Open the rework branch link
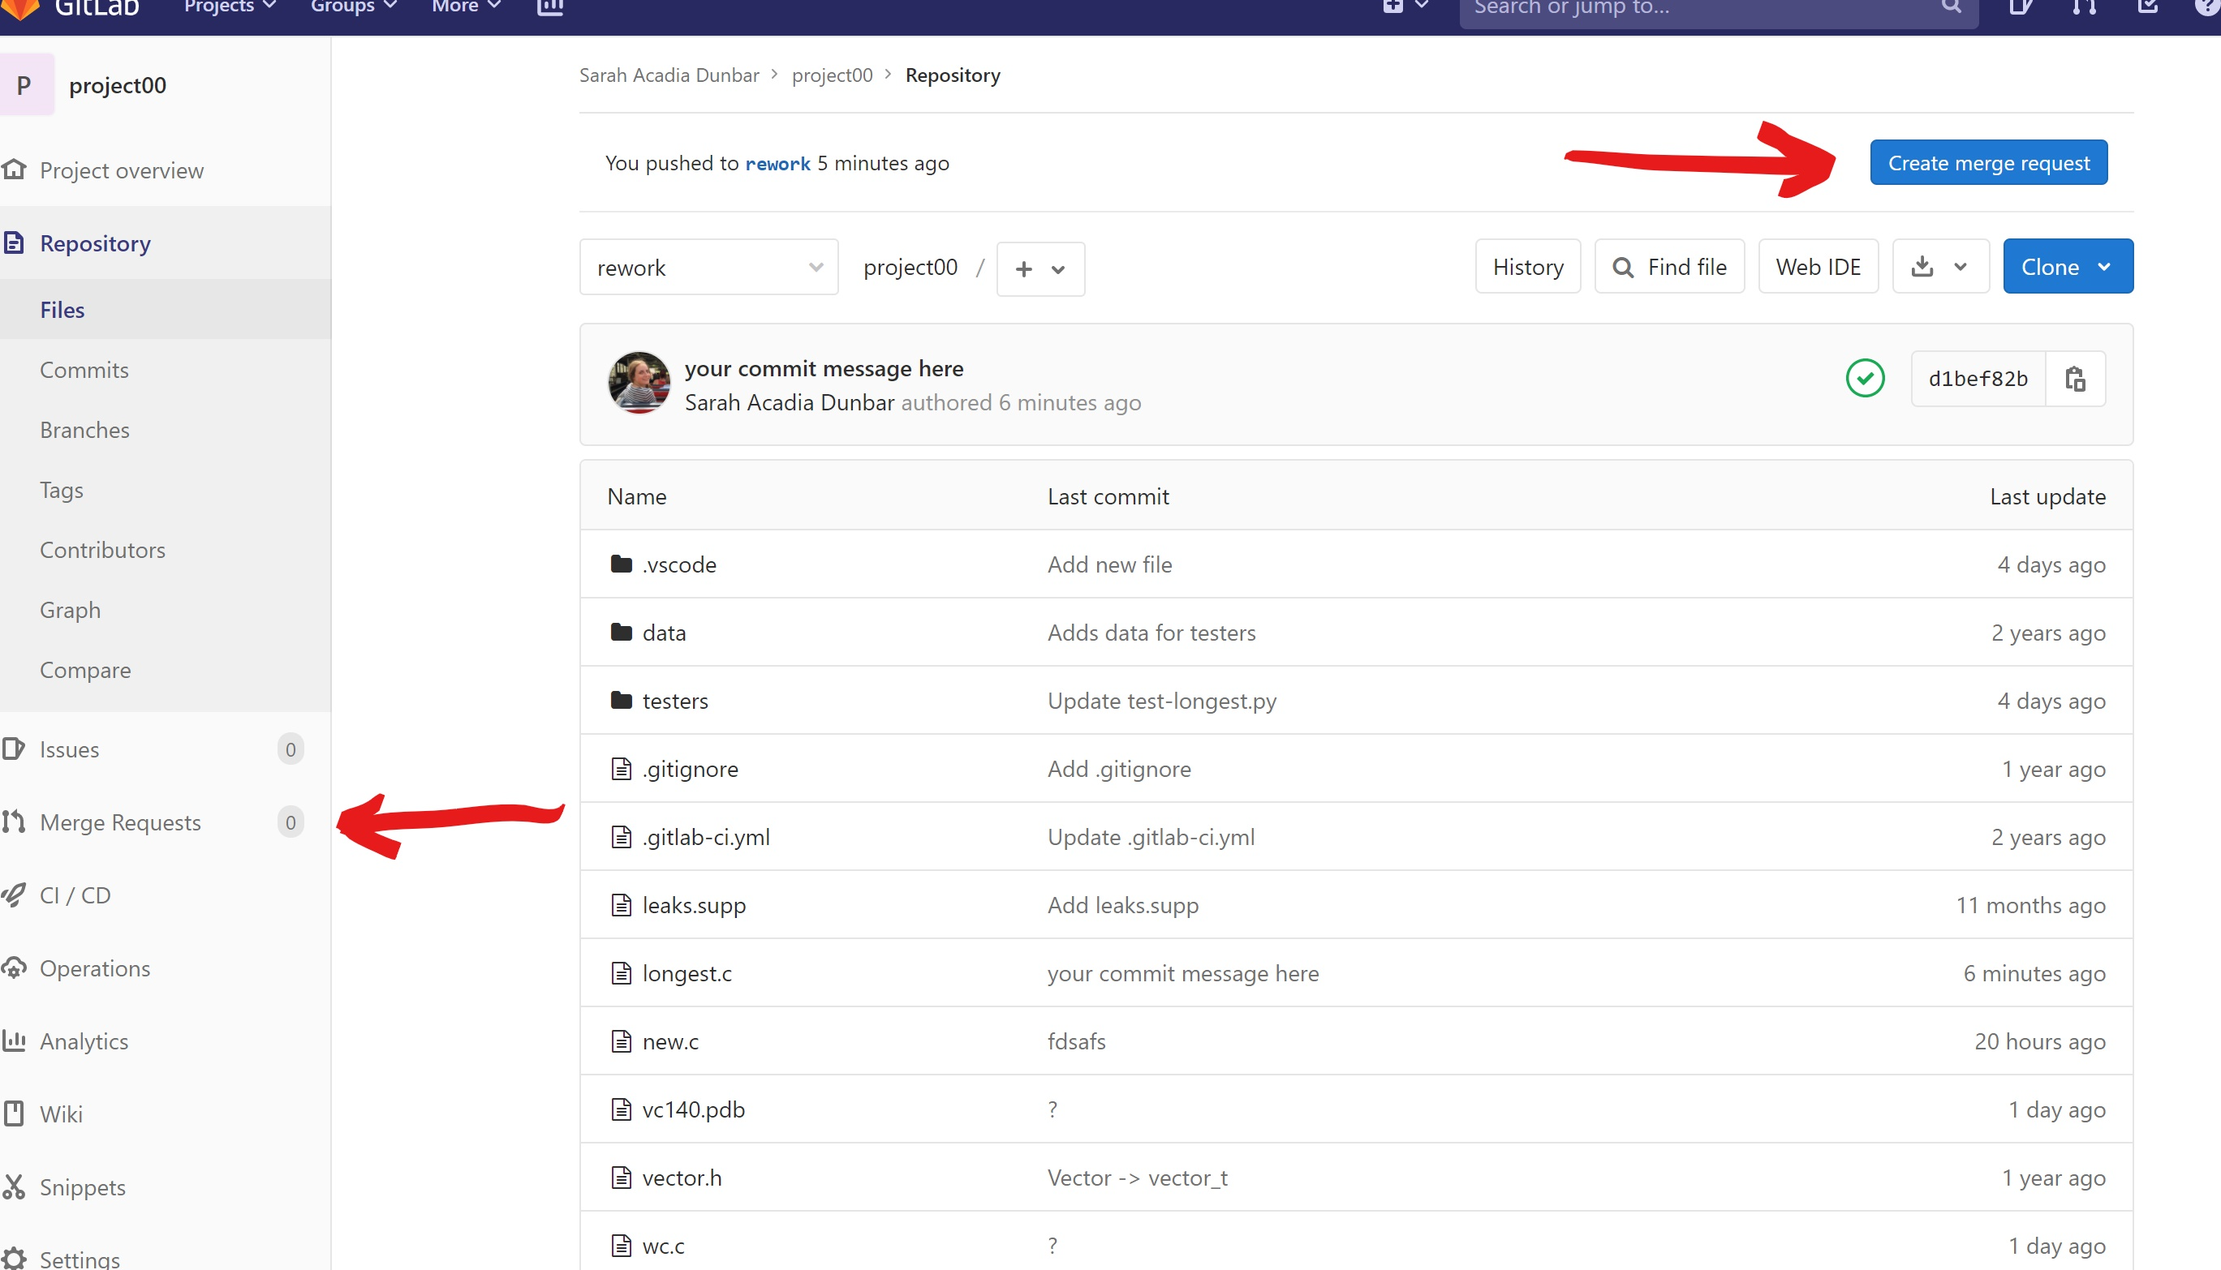This screenshot has height=1270, width=2221. tap(777, 164)
